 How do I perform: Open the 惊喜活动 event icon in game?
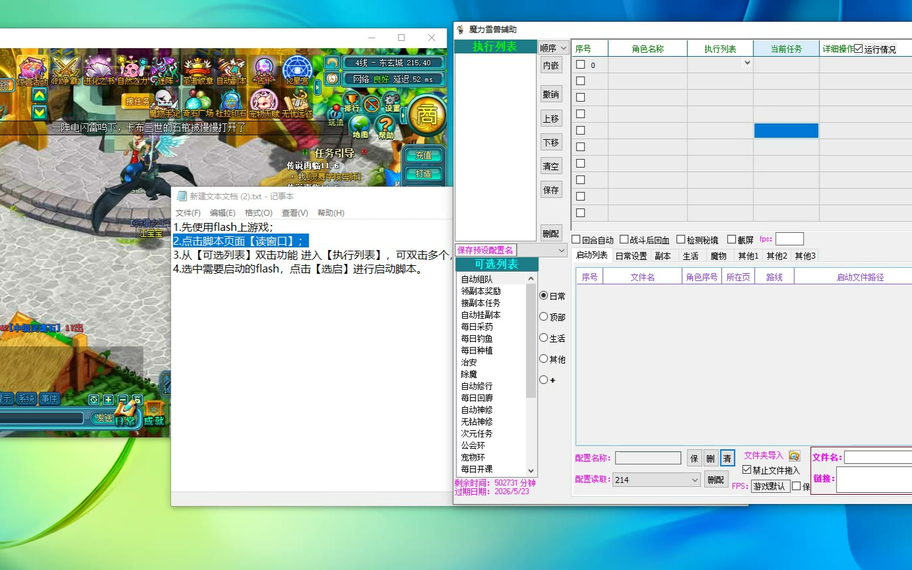(x=32, y=70)
